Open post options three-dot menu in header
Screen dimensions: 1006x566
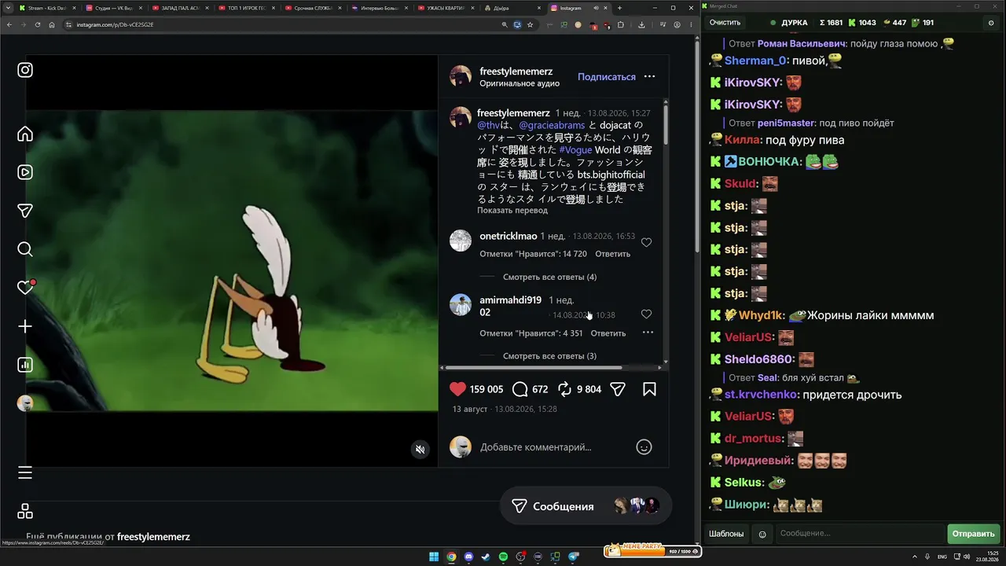tap(649, 76)
